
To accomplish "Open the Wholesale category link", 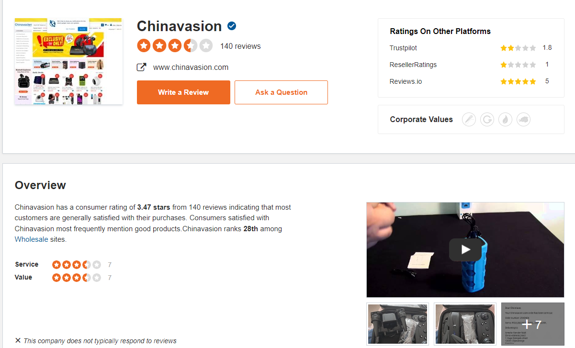I will tap(32, 239).
